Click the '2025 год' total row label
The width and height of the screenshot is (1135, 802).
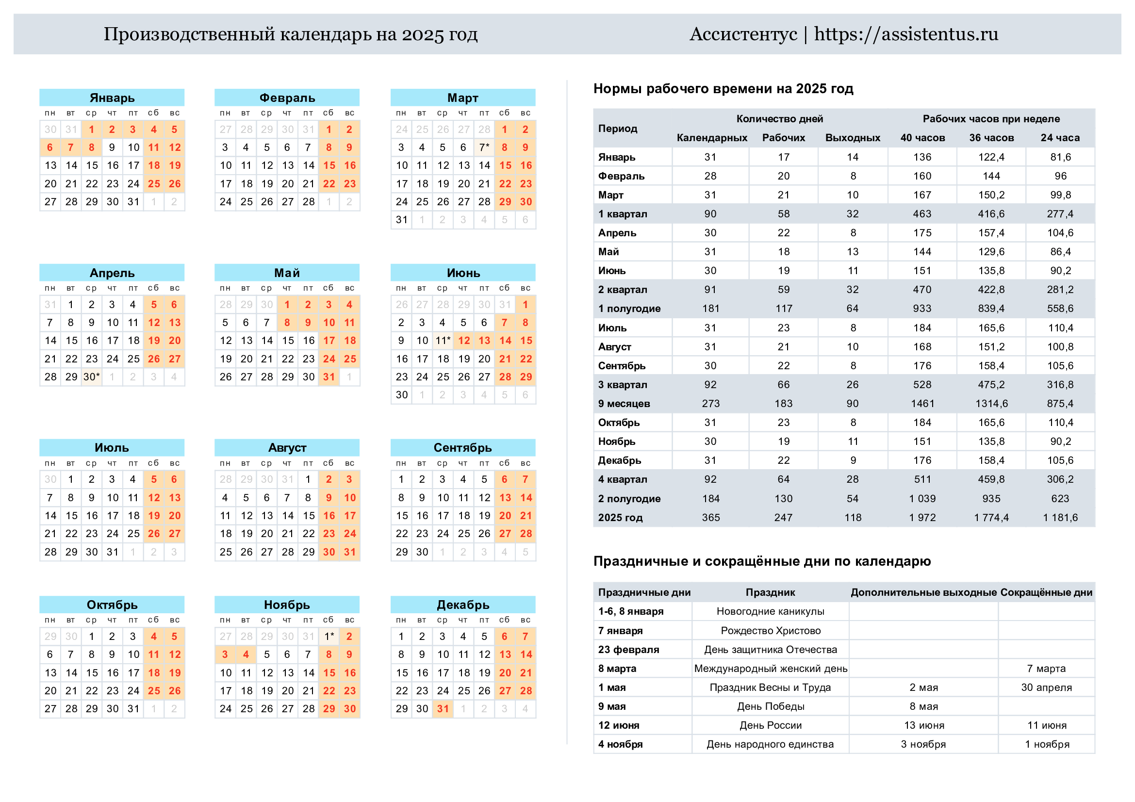(x=621, y=517)
